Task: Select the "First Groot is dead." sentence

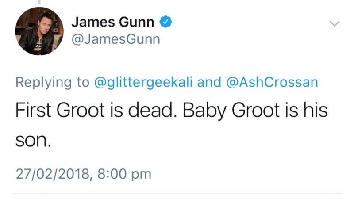Action: pyautogui.click(x=94, y=111)
